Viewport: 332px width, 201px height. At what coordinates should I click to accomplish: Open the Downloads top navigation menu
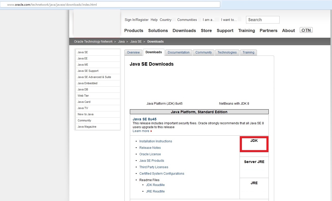[x=184, y=30]
